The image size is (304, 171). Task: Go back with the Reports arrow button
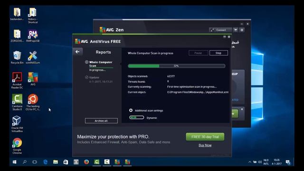[x=77, y=52]
